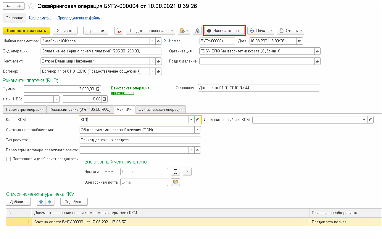This screenshot has width=382, height=239.
Task: Open Мои заметки link
Action: [x=40, y=18]
